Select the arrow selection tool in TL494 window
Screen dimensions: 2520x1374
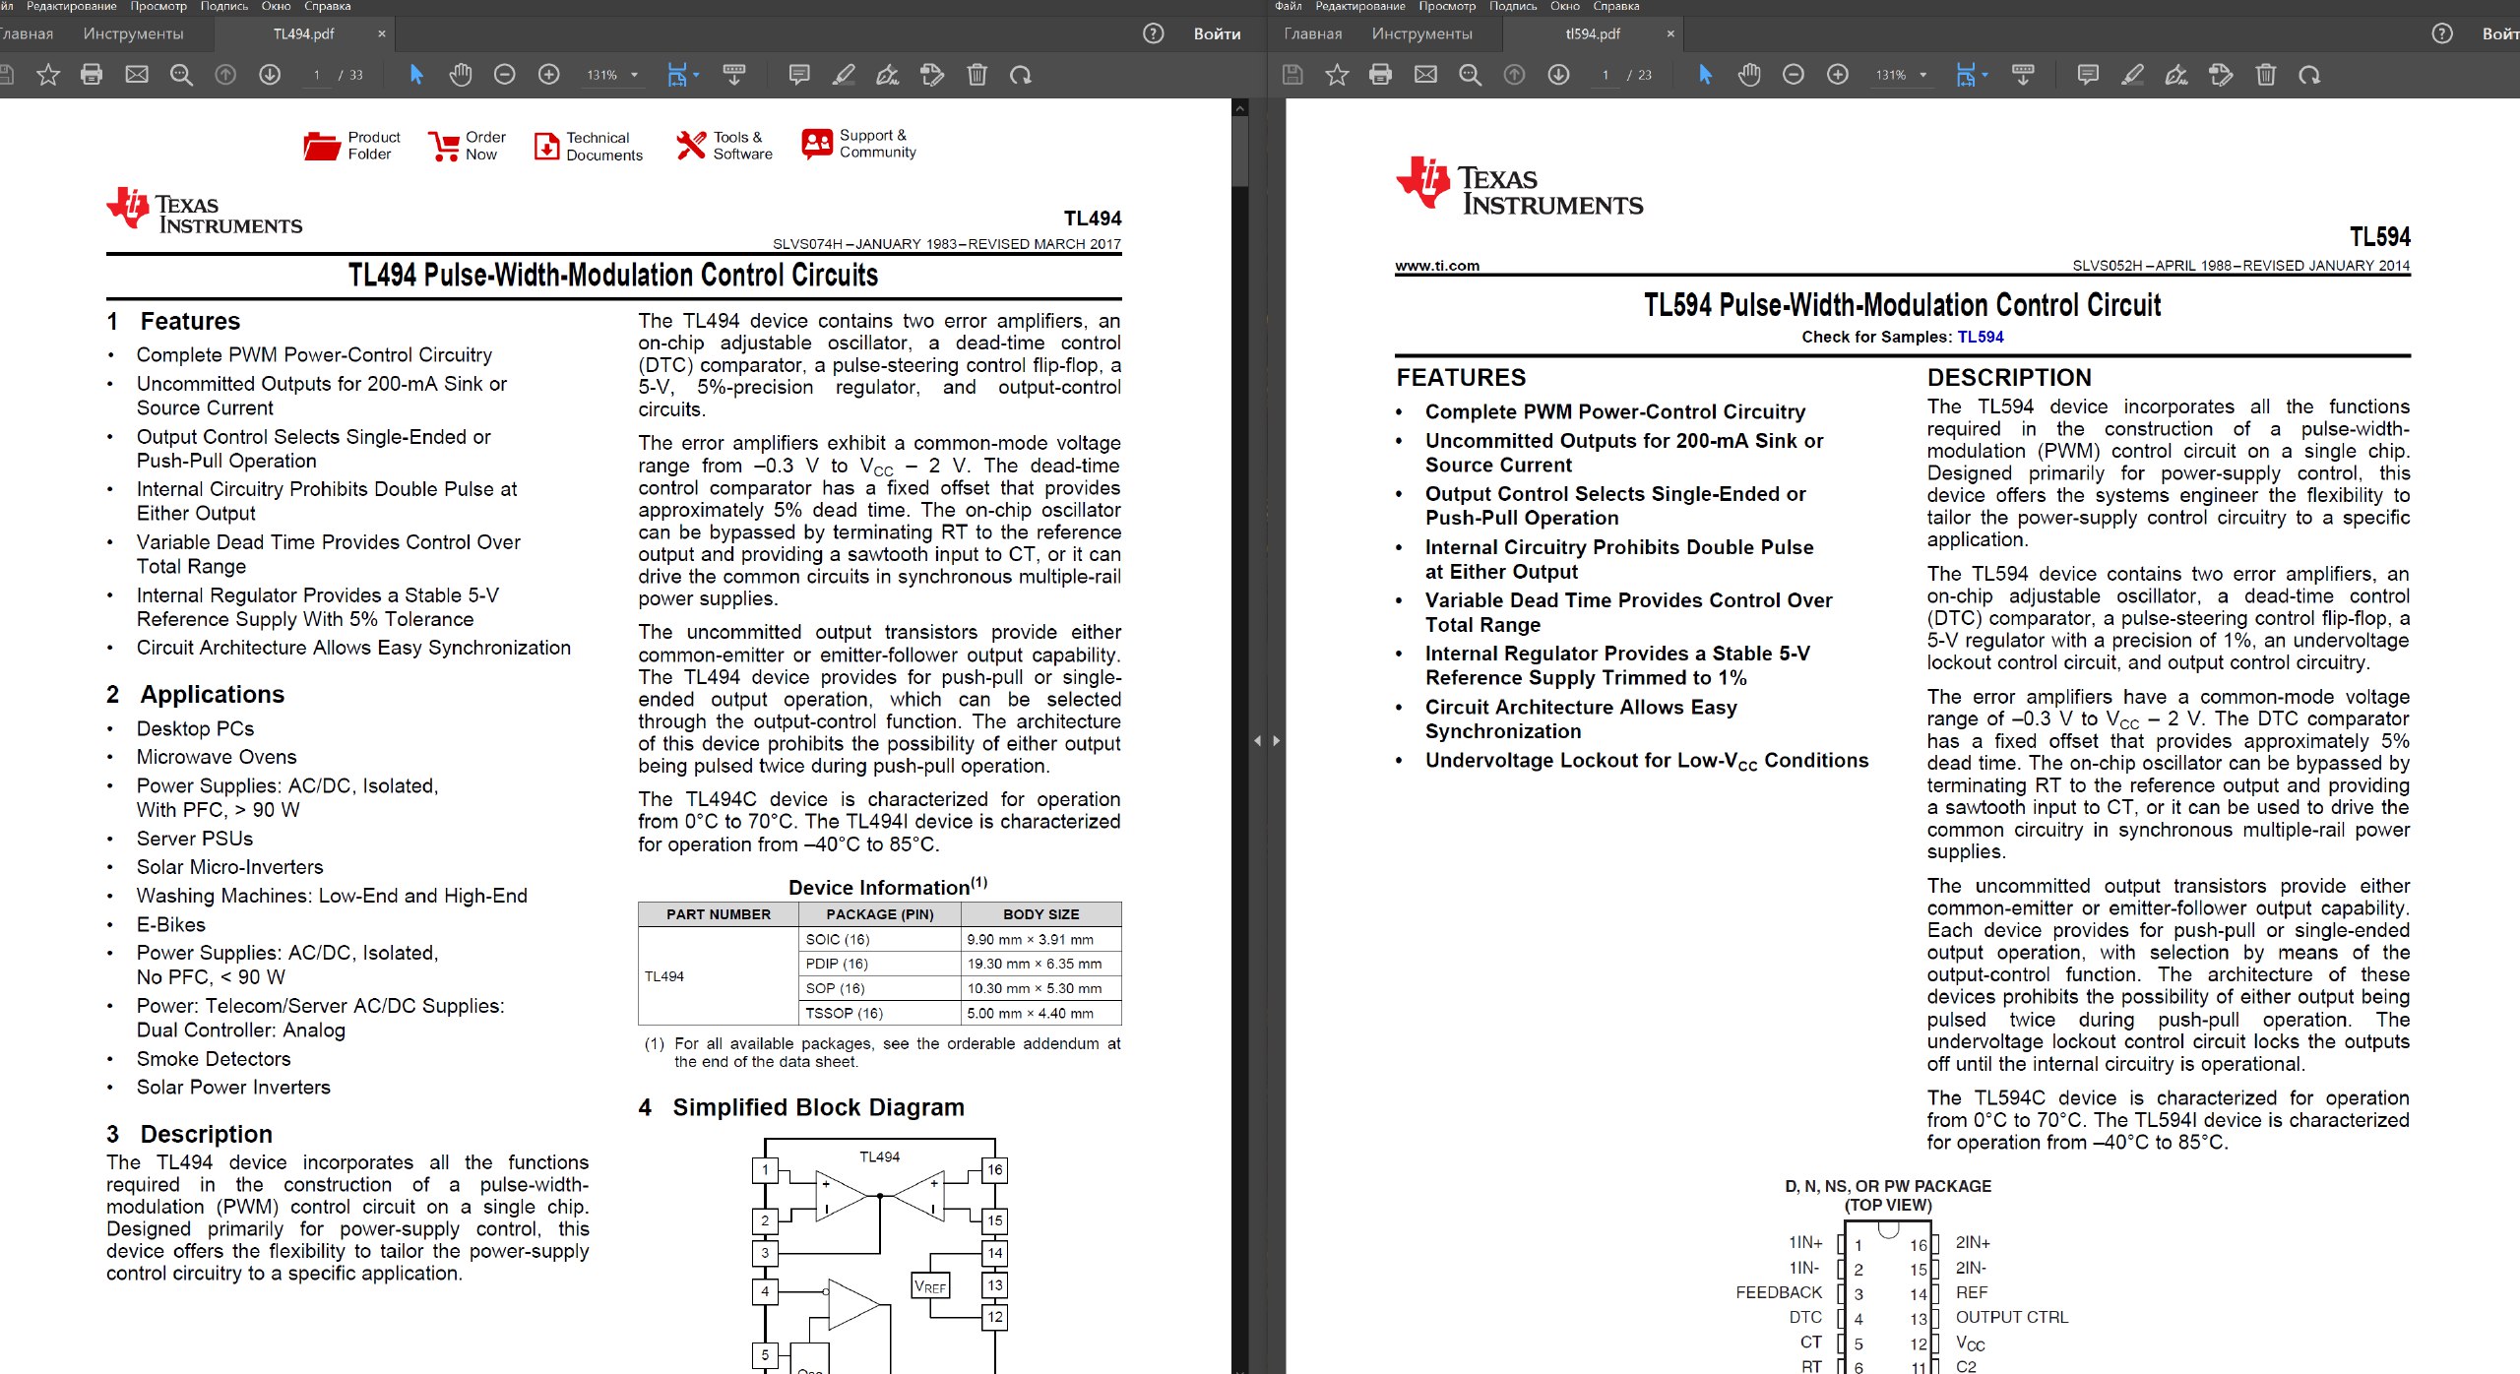point(416,75)
